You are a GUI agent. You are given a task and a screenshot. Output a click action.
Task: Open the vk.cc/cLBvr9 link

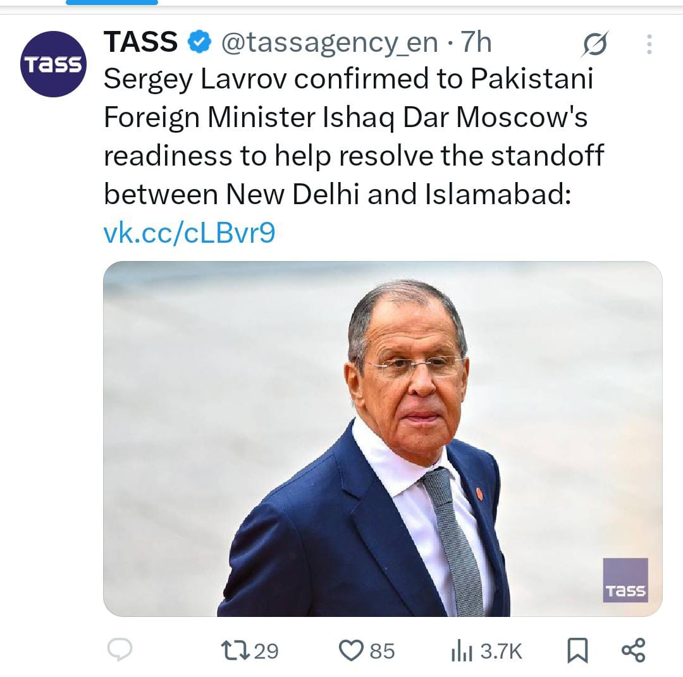pos(189,233)
